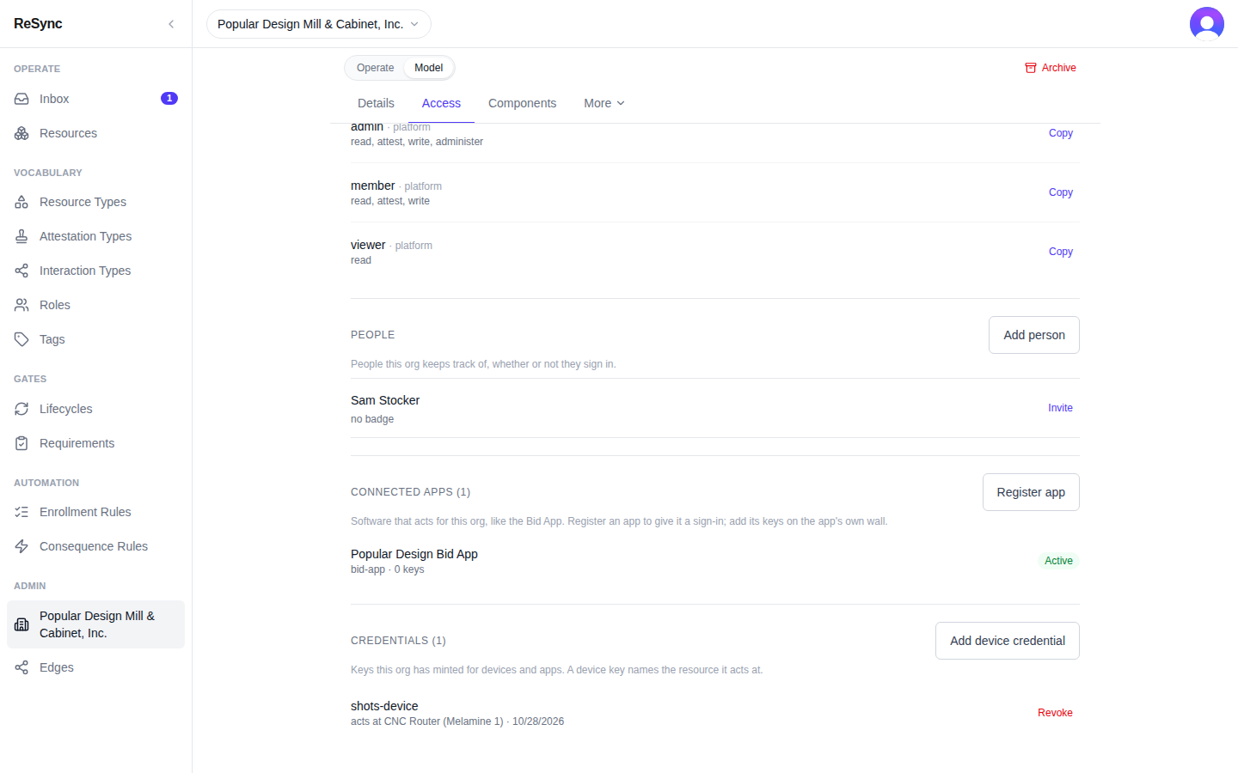This screenshot has width=1238, height=773.
Task: Revoke the shots-device credential
Action: tap(1055, 713)
